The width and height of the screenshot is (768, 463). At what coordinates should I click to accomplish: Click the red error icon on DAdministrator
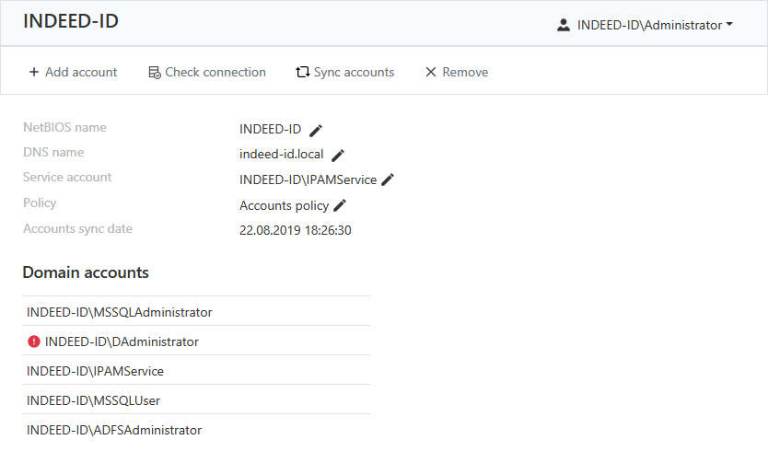point(34,341)
